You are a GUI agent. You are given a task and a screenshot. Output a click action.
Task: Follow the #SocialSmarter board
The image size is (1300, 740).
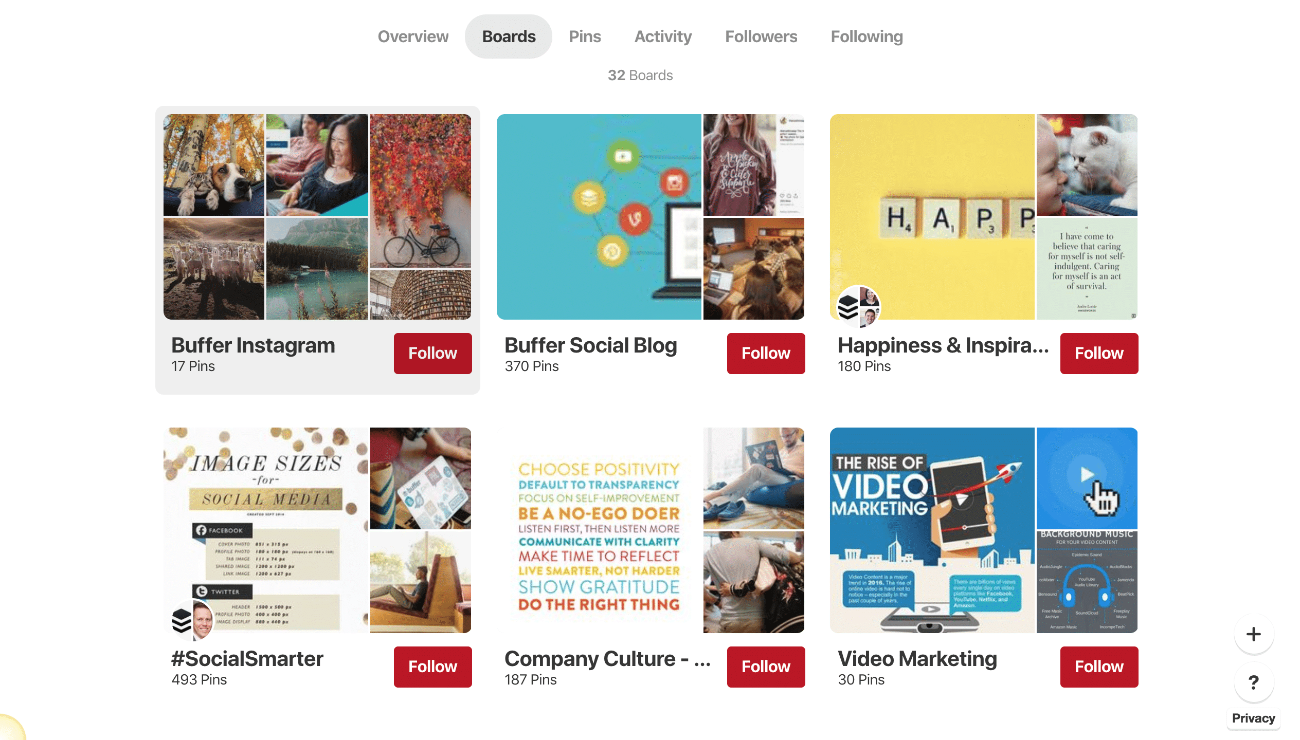(432, 667)
